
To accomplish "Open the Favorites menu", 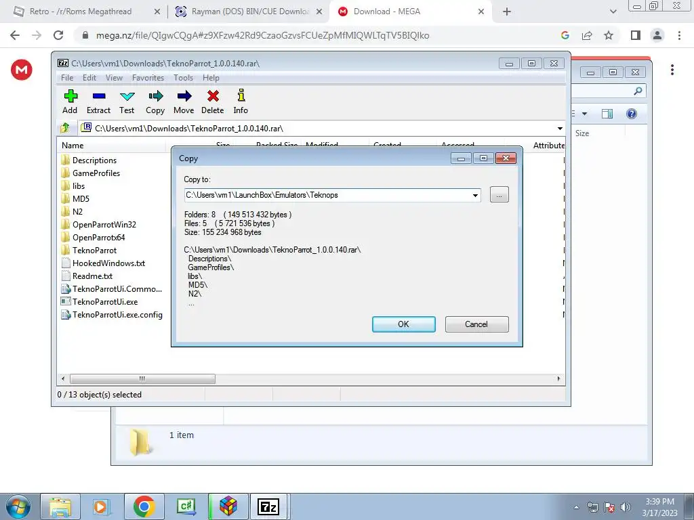I will coord(148,78).
